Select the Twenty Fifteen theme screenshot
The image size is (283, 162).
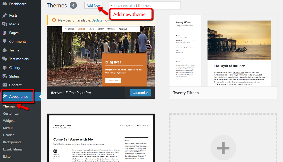[x=223, y=51]
